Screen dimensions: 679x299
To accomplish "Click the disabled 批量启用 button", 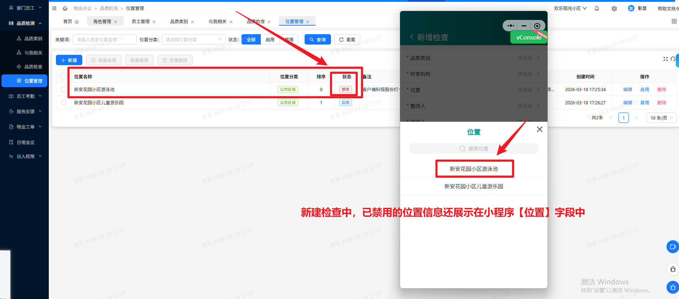I will [104, 60].
